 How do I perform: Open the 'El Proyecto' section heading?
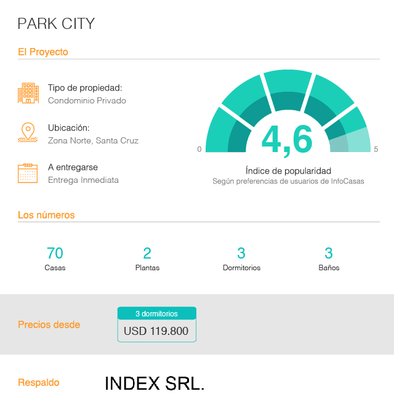43,52
